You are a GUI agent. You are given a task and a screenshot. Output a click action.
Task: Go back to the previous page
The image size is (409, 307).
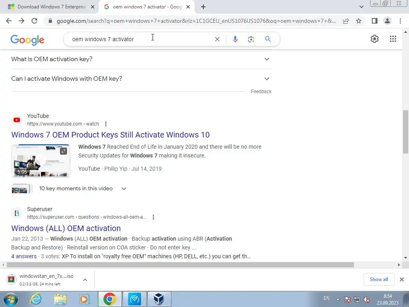[9, 21]
